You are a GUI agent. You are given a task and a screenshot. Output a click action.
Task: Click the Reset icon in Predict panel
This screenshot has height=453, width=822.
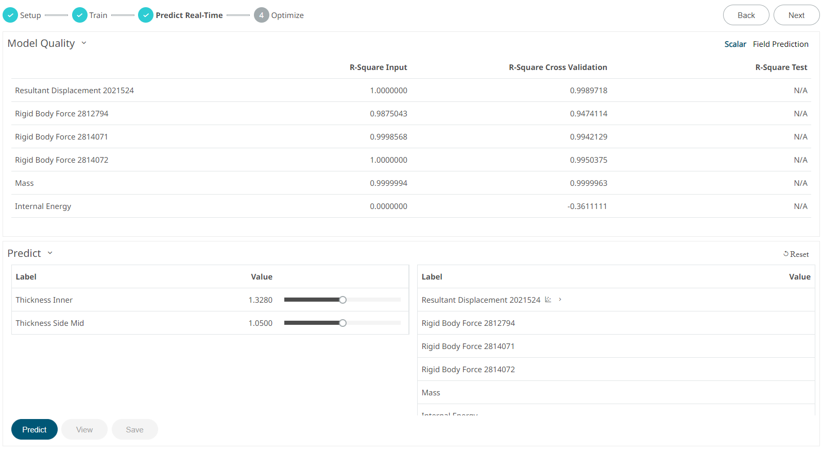[786, 254]
